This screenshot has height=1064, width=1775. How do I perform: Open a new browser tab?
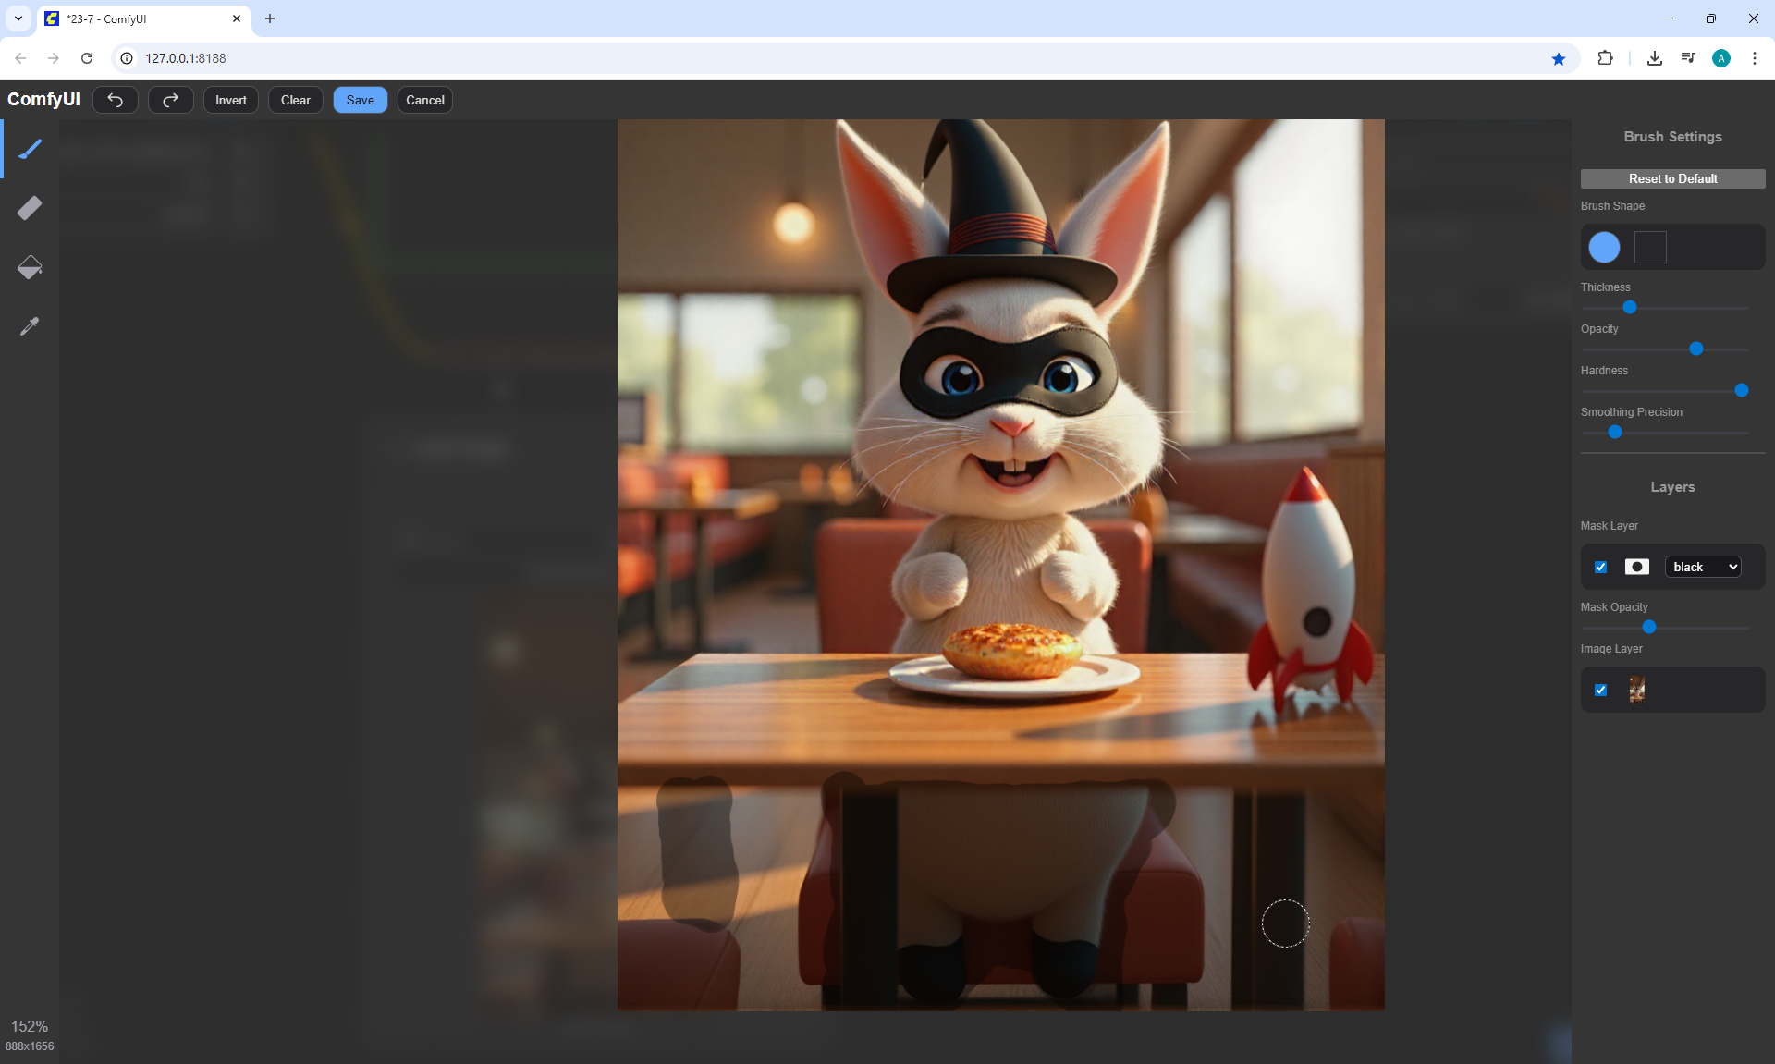pyautogui.click(x=270, y=18)
